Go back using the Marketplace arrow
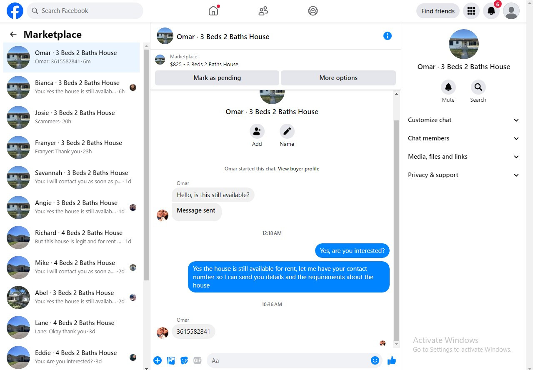 (x=13, y=35)
